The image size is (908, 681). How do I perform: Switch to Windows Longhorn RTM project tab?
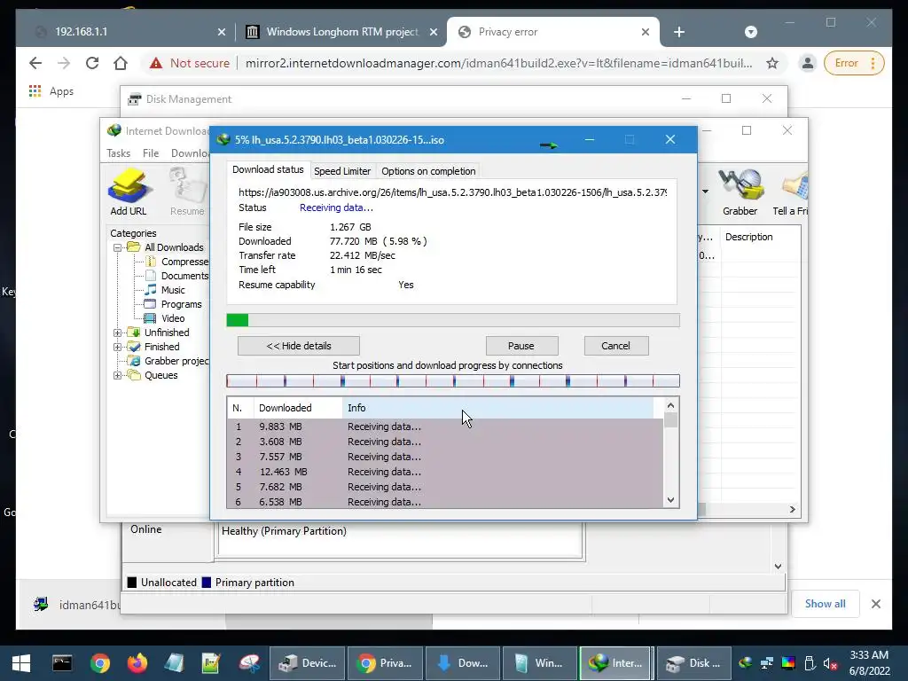pos(341,32)
